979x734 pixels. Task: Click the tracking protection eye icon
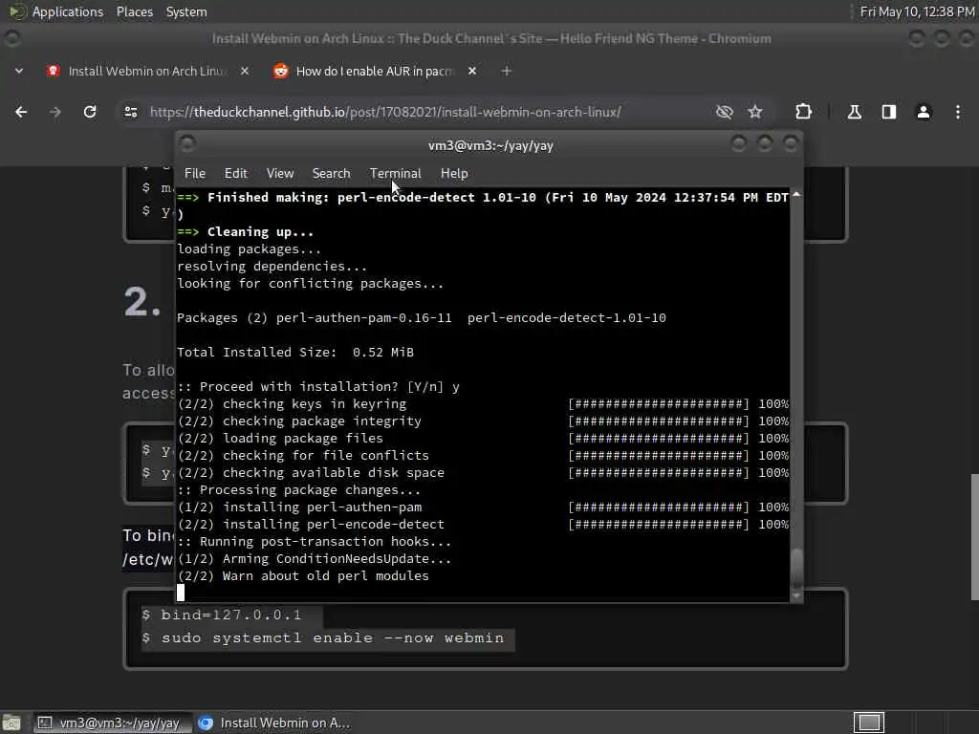pos(725,112)
